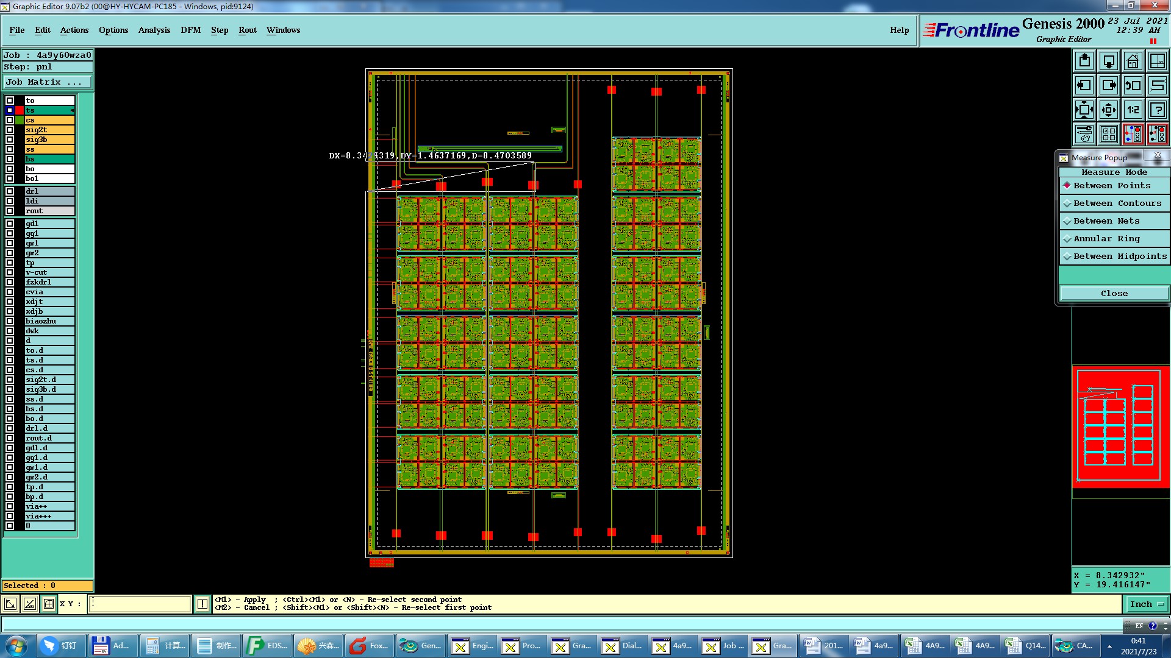Click the colored nets display icon
1171x658 pixels.
[x=1133, y=133]
